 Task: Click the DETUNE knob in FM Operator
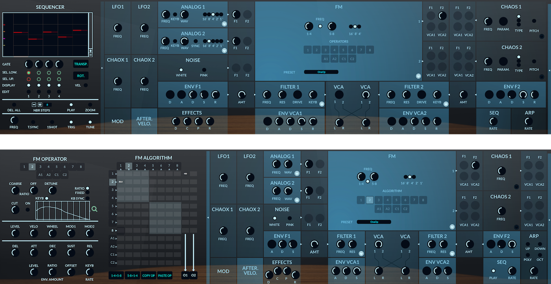pos(52,190)
